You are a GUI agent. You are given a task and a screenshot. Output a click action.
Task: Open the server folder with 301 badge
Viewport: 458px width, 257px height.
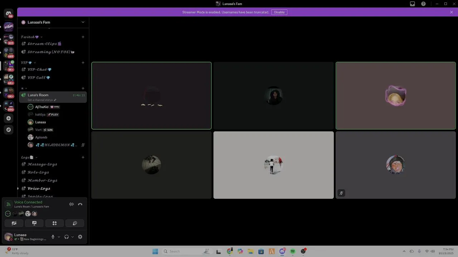9,39
